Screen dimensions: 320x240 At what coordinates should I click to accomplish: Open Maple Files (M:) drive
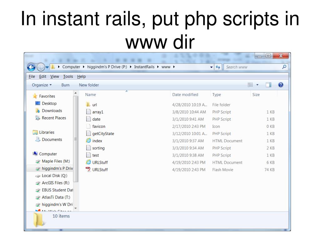click(56, 161)
